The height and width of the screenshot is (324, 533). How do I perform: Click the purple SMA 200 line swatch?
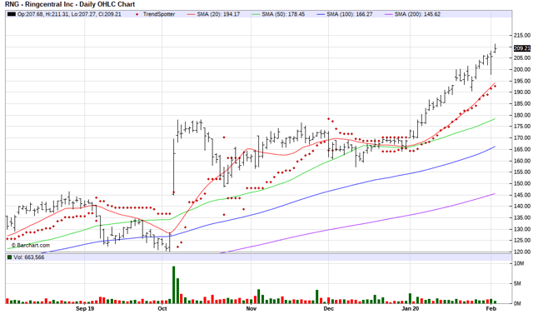click(389, 15)
